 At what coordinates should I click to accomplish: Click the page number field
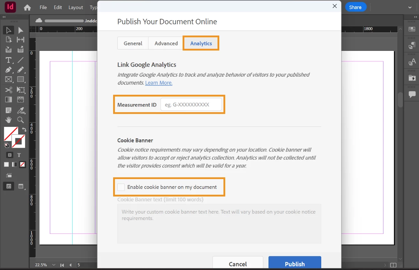tap(86, 265)
